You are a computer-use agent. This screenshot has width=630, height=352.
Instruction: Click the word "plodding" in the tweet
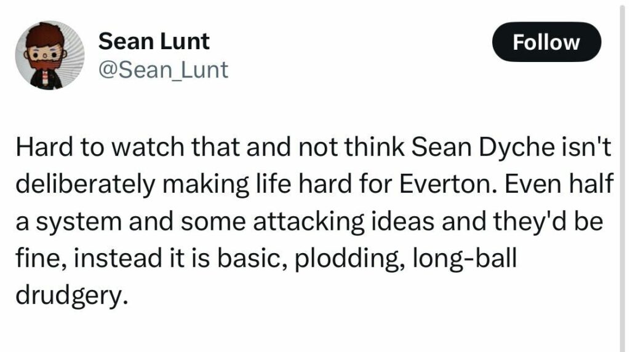349,257
